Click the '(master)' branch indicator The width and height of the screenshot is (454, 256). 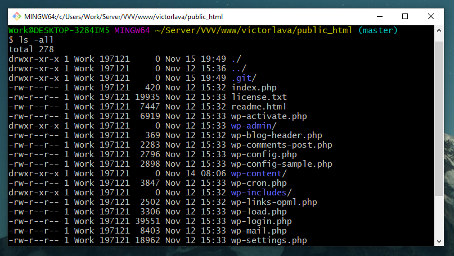click(378, 30)
